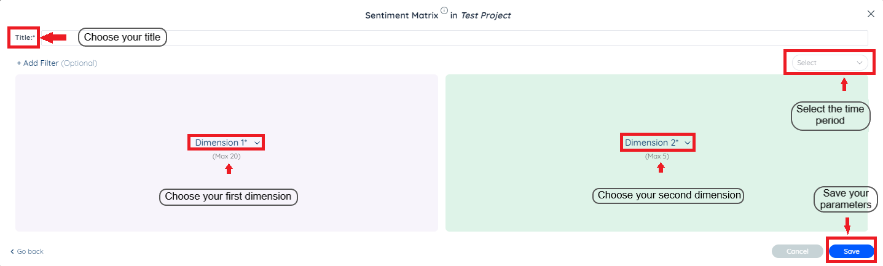Click the red arrow under Dimension 2
Viewport: 883px width, 266px height.
point(661,168)
